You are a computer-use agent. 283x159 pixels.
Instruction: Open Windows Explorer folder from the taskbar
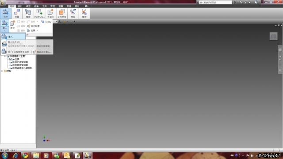[x=36, y=155]
